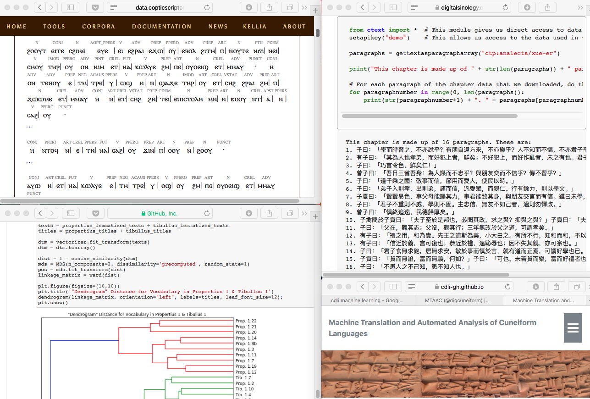Click the data.copticscriptorium address bar
This screenshot has width=590, height=399.
[x=160, y=7]
